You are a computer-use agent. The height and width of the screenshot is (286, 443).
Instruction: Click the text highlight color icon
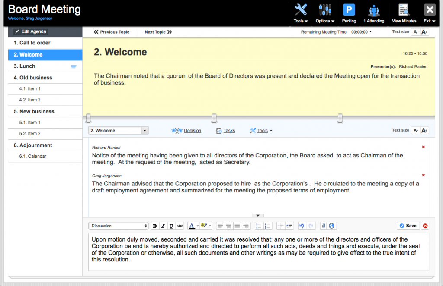click(x=204, y=226)
